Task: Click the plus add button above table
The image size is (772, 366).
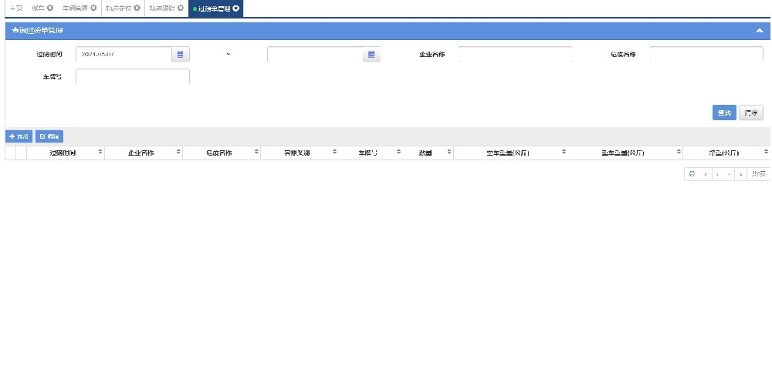Action: point(19,136)
